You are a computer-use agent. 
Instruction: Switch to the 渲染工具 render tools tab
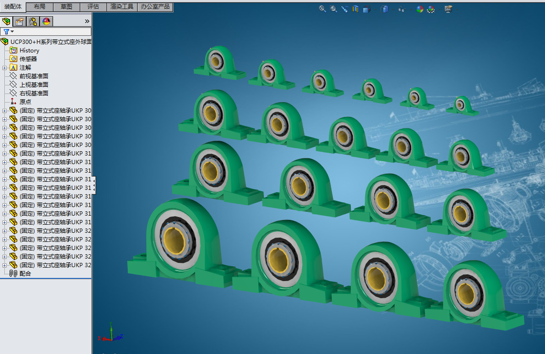pos(121,7)
